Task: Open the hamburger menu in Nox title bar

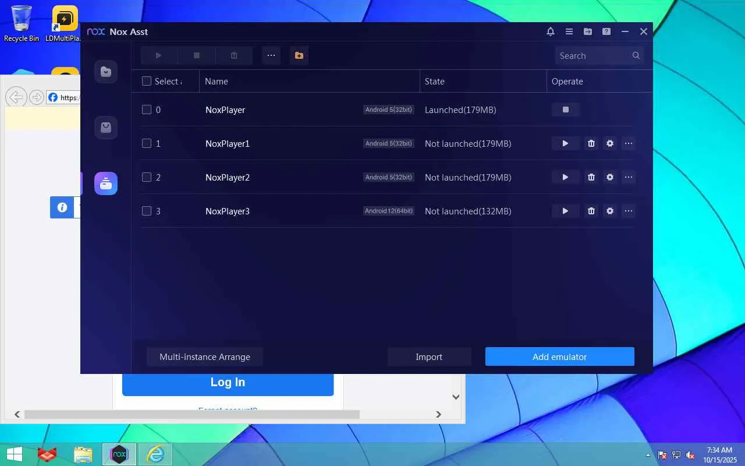Action: coord(569,31)
